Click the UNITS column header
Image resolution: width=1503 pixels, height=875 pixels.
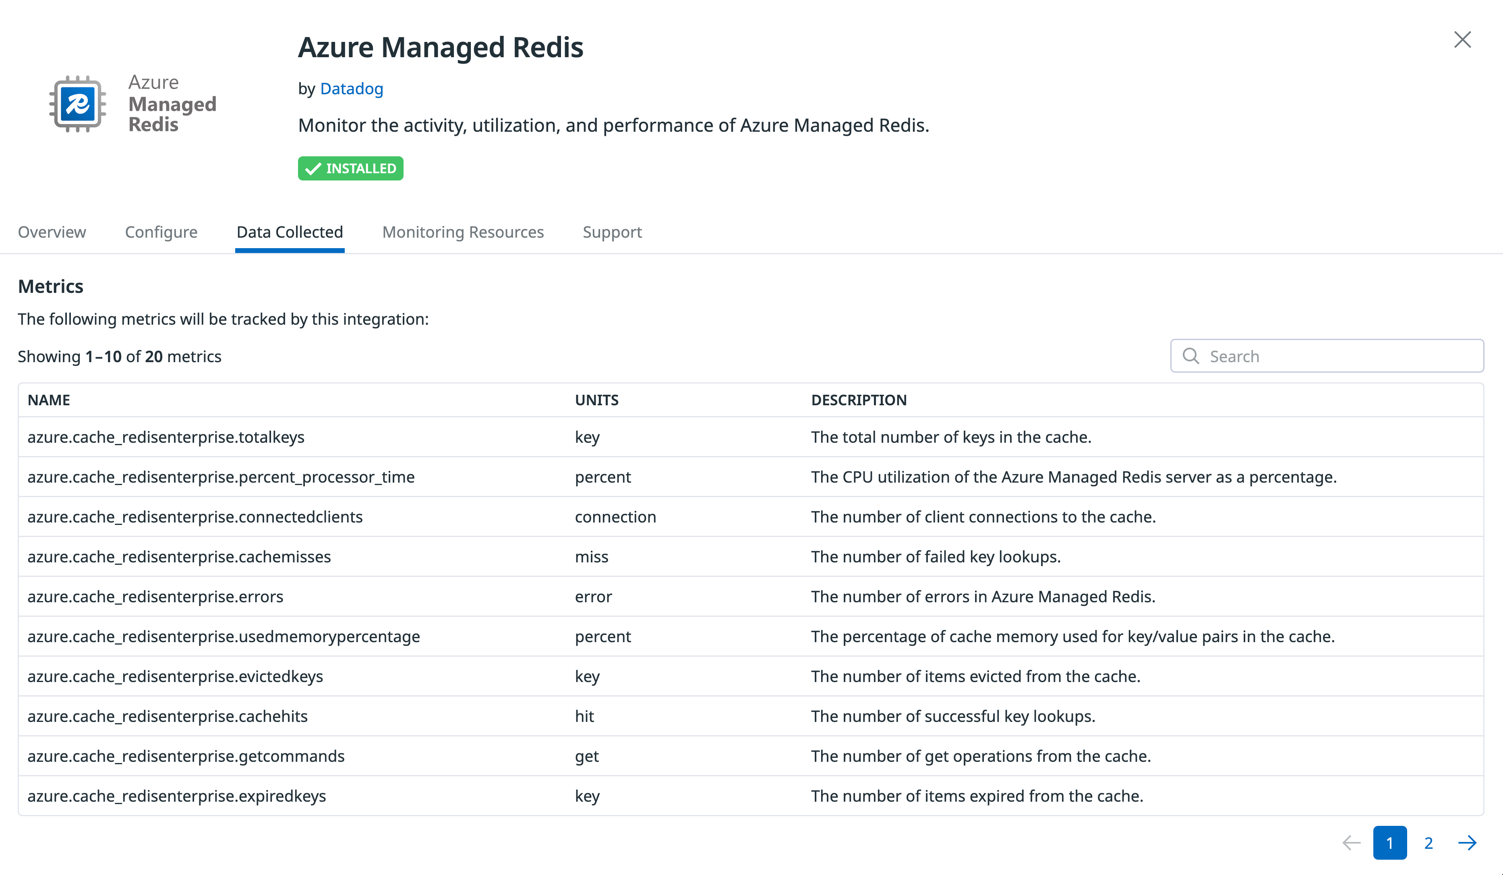(596, 400)
